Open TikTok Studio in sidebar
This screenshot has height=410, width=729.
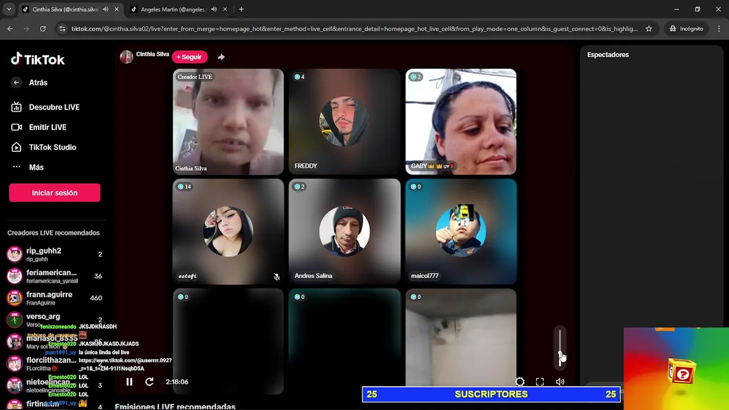[52, 147]
